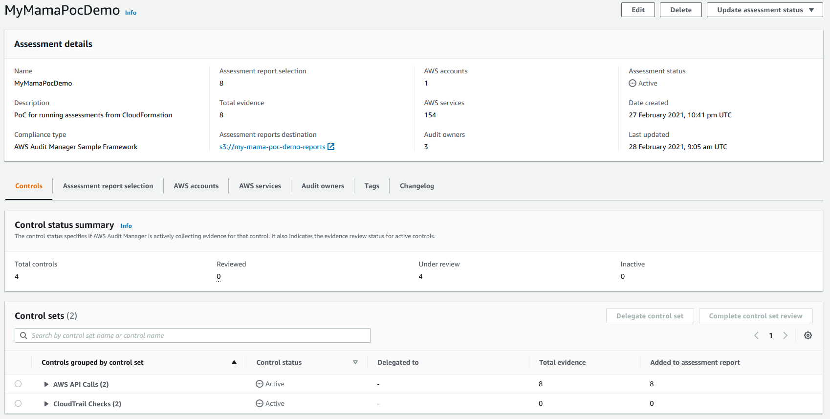Screen dimensions: 830x419
Task: Click the Delete button
Action: pos(681,10)
